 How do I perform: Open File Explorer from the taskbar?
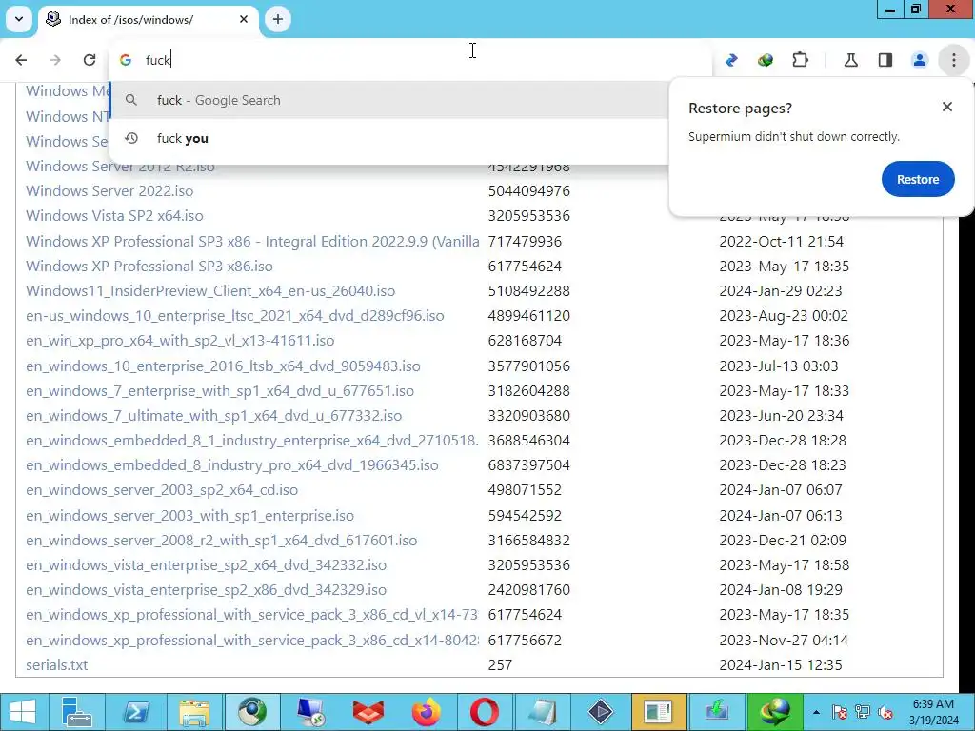(x=194, y=712)
